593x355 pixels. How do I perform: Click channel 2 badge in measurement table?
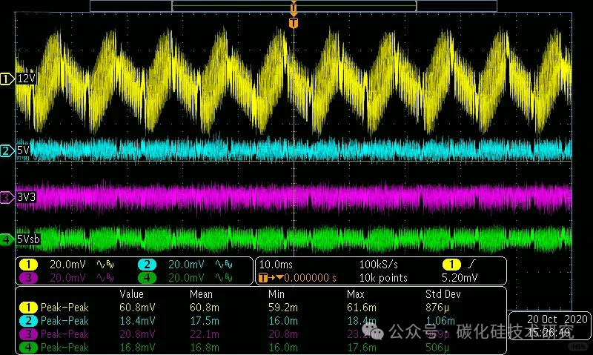click(28, 321)
